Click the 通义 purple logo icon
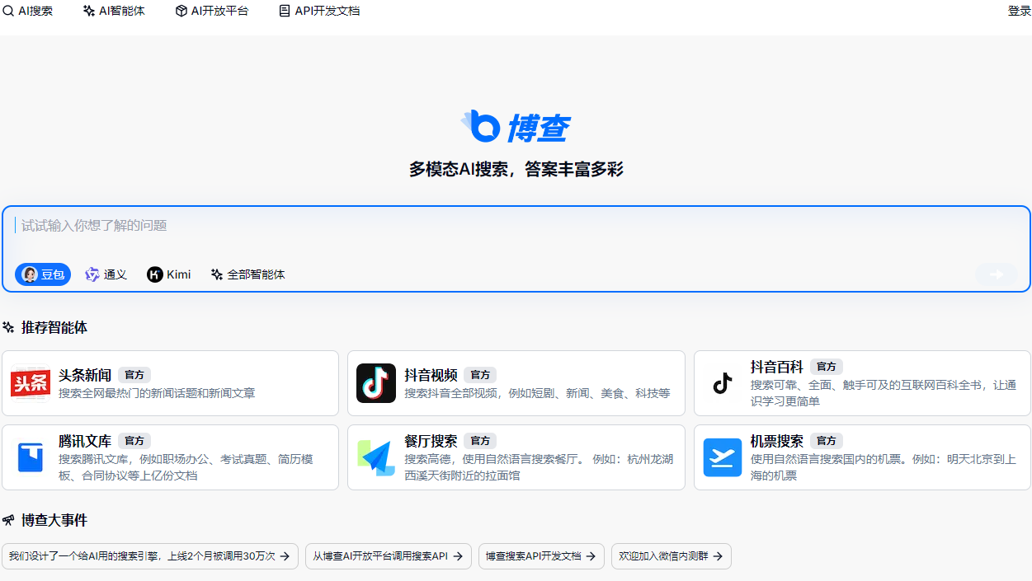The width and height of the screenshot is (1032, 581). click(92, 274)
